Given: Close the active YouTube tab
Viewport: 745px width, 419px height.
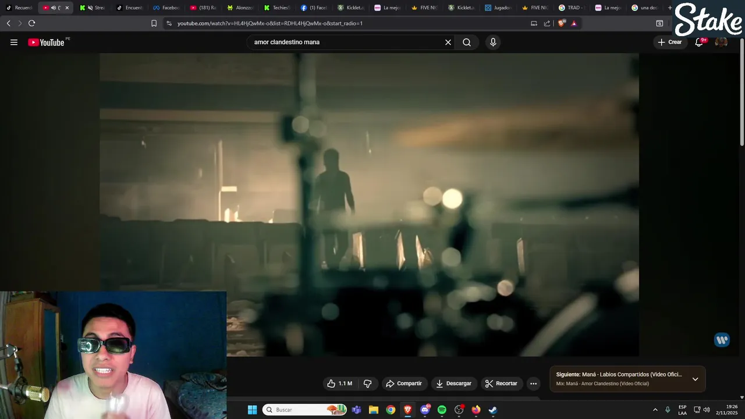Looking at the screenshot, I should (67, 8).
